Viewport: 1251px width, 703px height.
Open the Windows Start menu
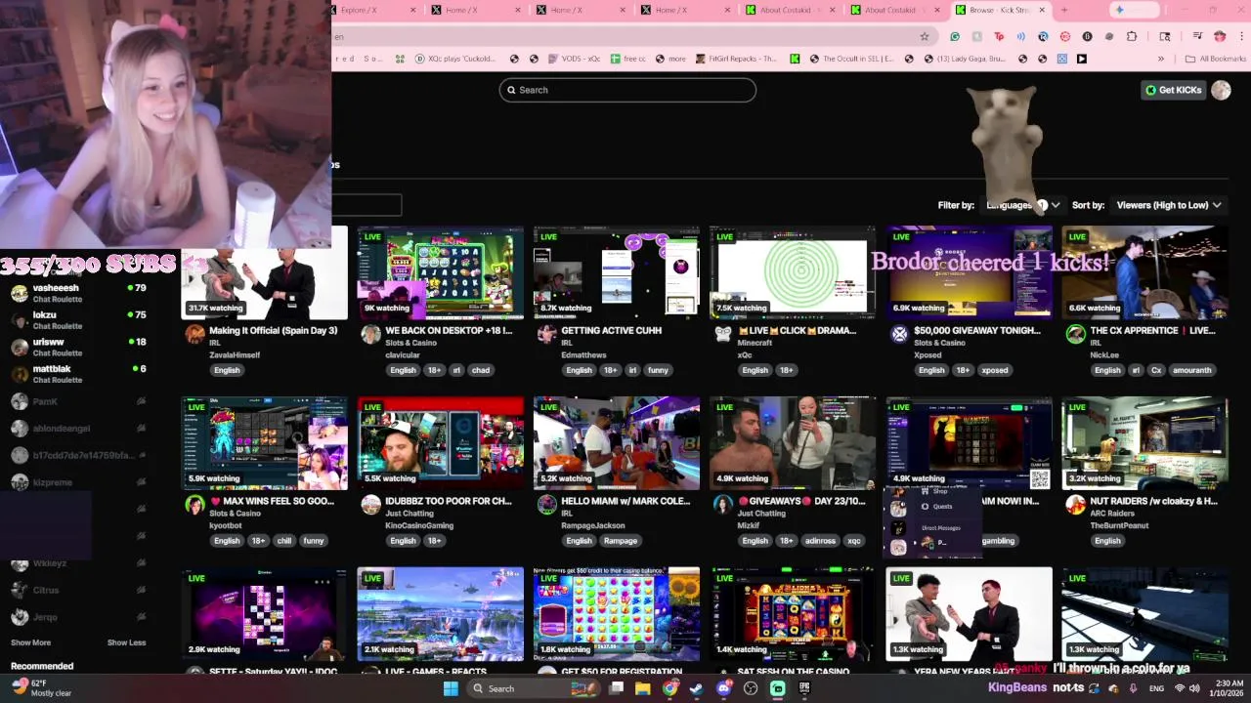coord(451,688)
